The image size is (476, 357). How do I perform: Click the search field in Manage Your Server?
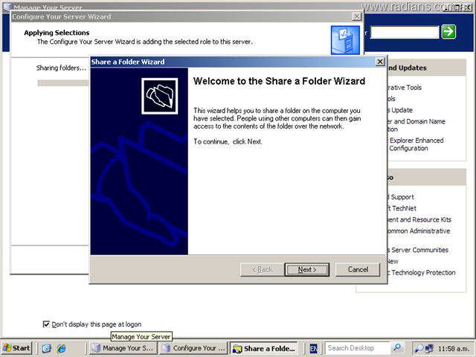coord(405,32)
